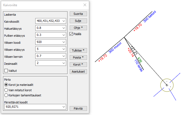Expand the Putken etäisyys dropdown

click(63, 35)
